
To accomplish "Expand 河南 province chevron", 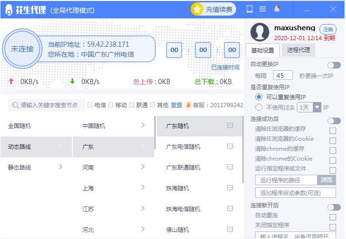I will (143, 167).
